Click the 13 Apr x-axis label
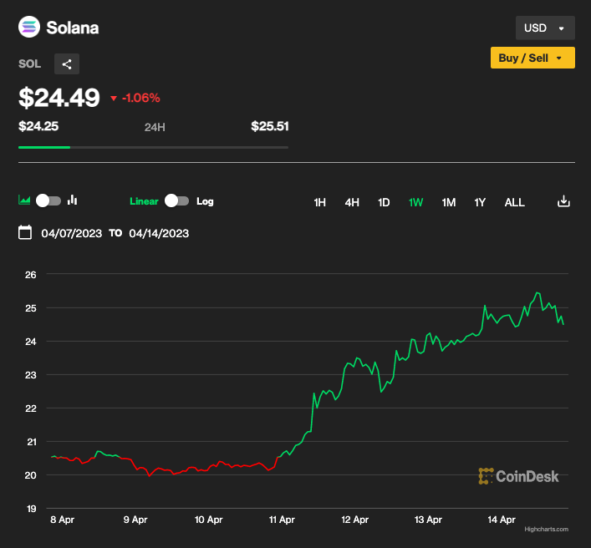 pyautogui.click(x=428, y=520)
